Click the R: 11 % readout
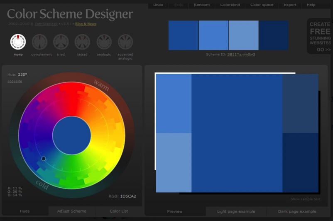Screen dimensions: 333x221 [x=15, y=188]
